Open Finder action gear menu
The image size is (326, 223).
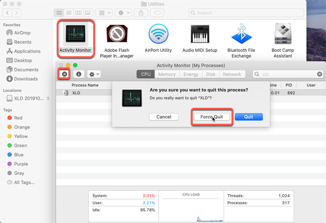[123, 13]
